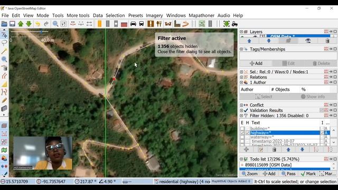Collapse the Tags/Memberships panel
Image resolution: width=338 pixels, height=190 pixels.
(x=241, y=49)
